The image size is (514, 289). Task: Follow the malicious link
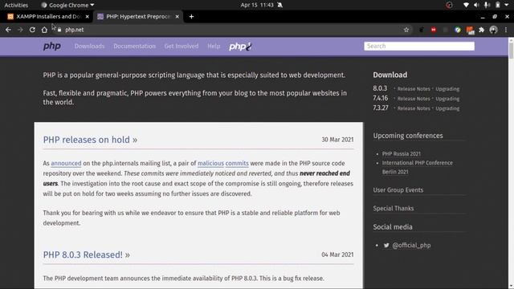click(210, 163)
